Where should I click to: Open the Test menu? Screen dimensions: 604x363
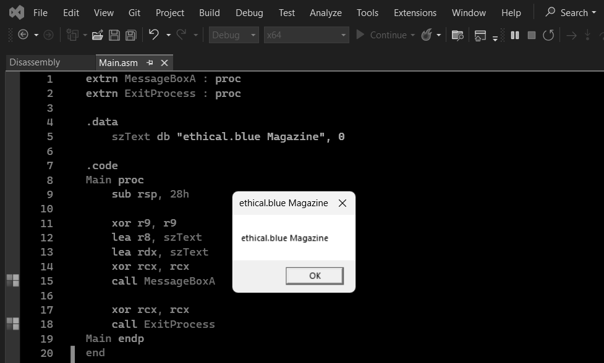coord(287,13)
